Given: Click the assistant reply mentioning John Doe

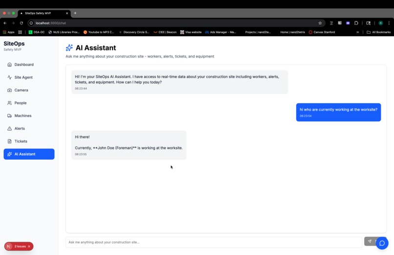Looking at the screenshot, I should tap(129, 145).
